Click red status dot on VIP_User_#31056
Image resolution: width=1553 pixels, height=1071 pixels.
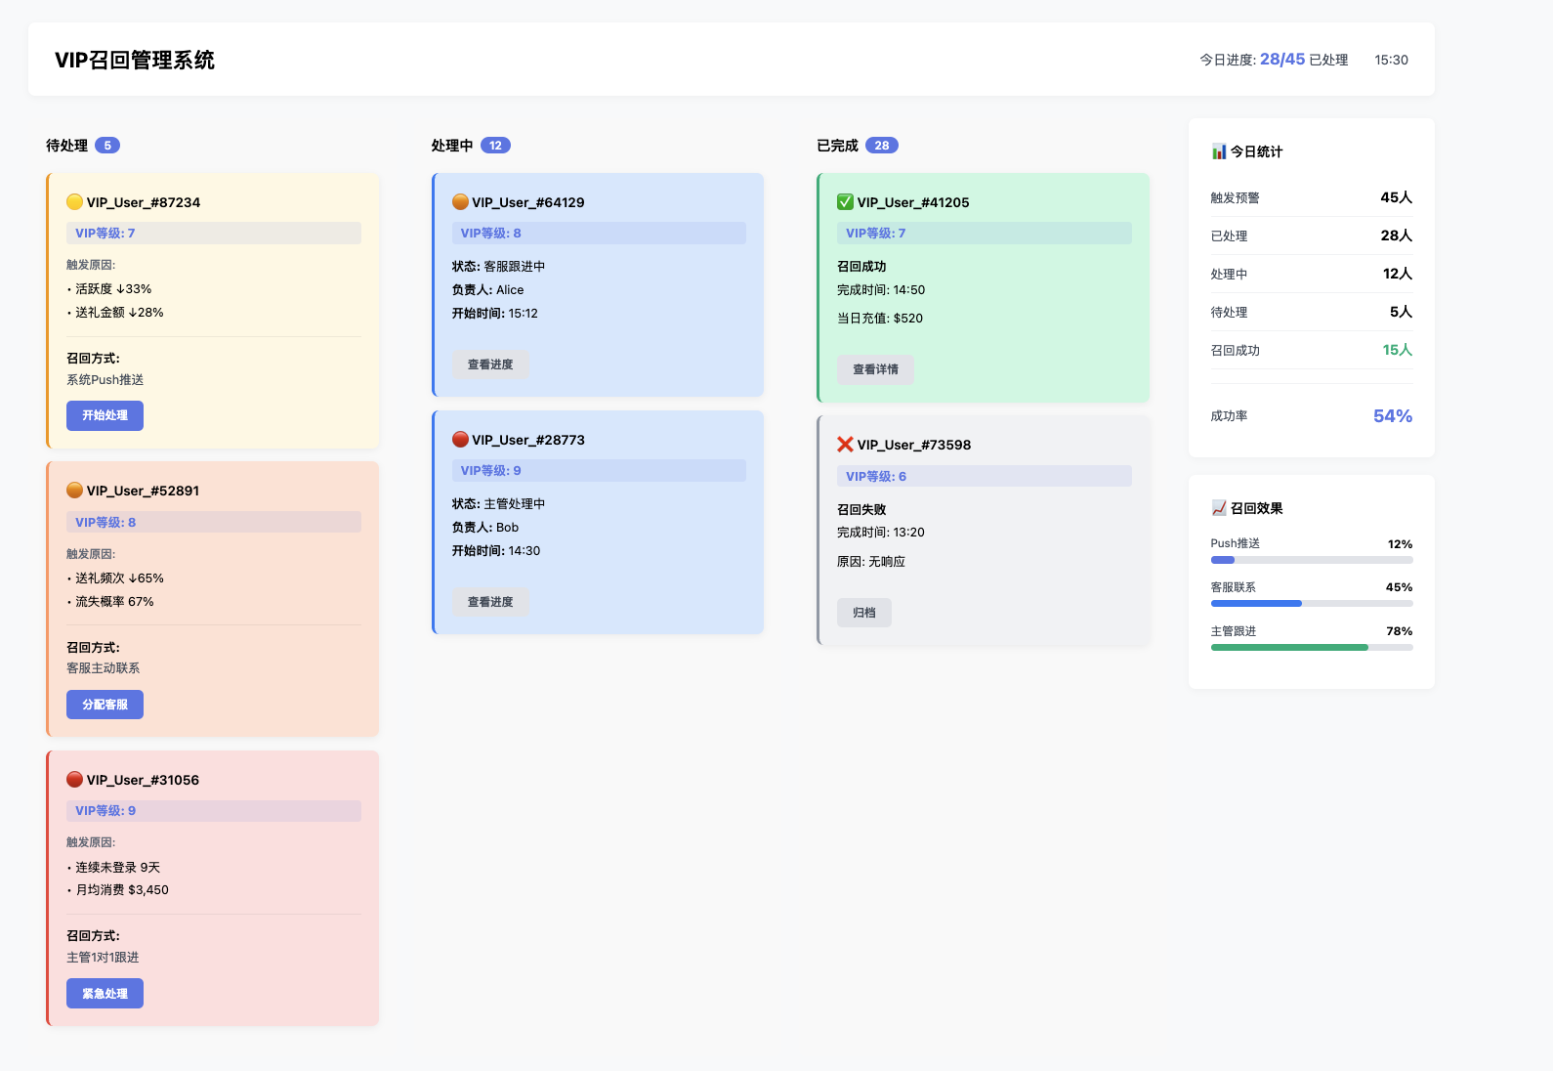74,780
